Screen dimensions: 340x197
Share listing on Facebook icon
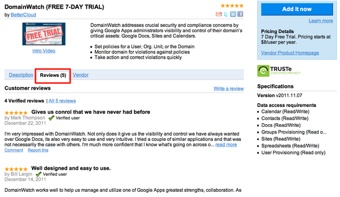tap(240, 14)
